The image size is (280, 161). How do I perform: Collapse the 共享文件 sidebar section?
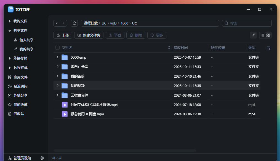click(10, 31)
